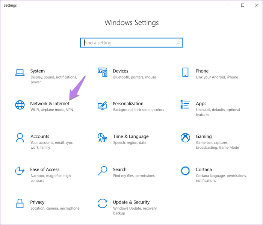This screenshot has width=263, height=225.
Task: Click the Personalization paintbrush icon
Action: 103,105
